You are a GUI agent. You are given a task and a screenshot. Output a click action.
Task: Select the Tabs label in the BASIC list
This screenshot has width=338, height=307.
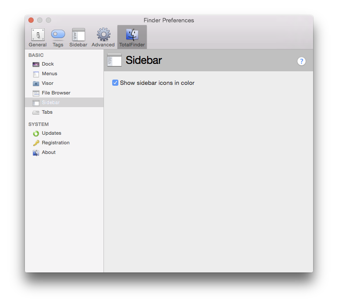[47, 112]
